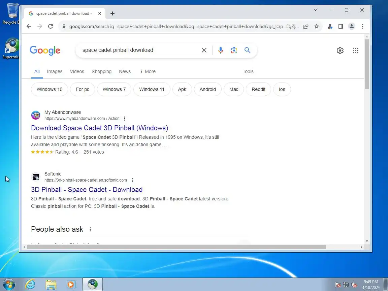The width and height of the screenshot is (388, 291).
Task: Select the All results tab
Action: (x=37, y=71)
